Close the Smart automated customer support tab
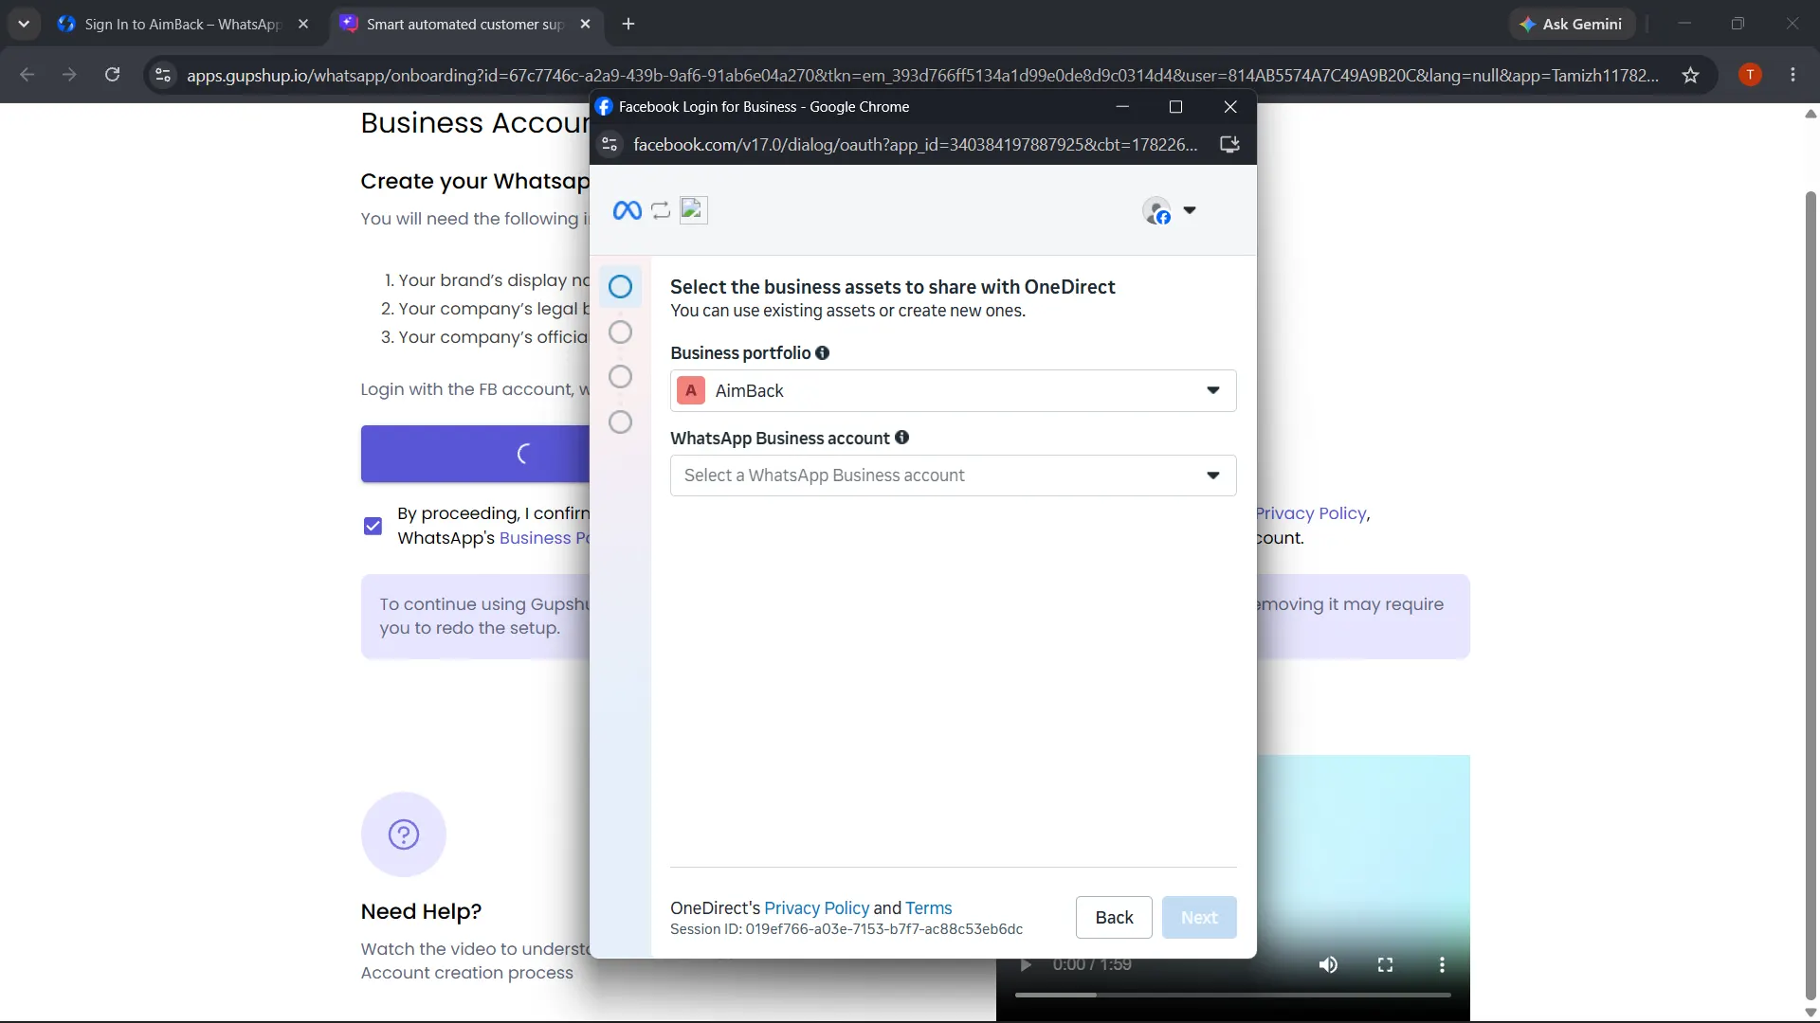The height and width of the screenshot is (1023, 1820). 585,24
